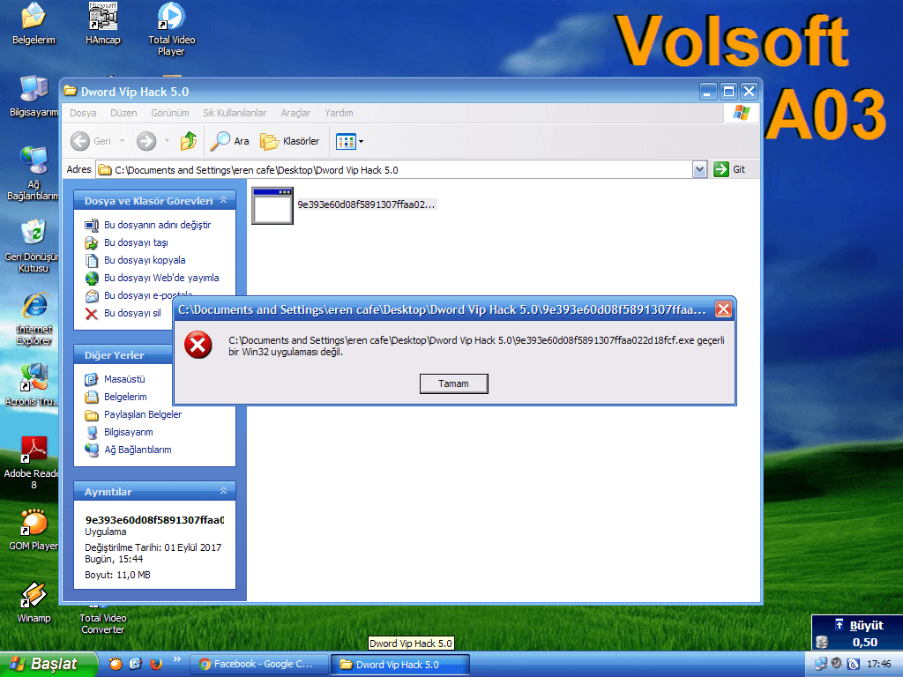Open Total Video Player desktop icon
Viewport: 903px width, 677px height.
(x=172, y=29)
